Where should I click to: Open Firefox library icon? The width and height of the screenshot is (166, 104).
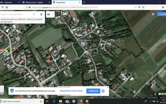(x=163, y=7)
